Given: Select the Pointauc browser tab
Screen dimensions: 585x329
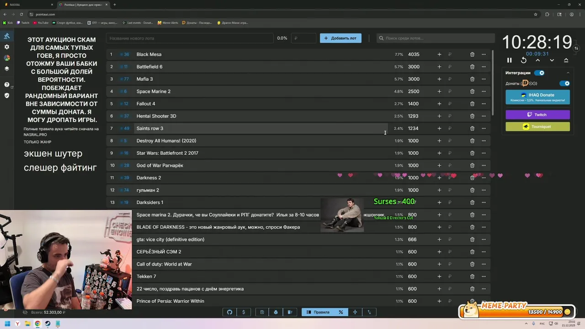Looking at the screenshot, I should pos(83,5).
